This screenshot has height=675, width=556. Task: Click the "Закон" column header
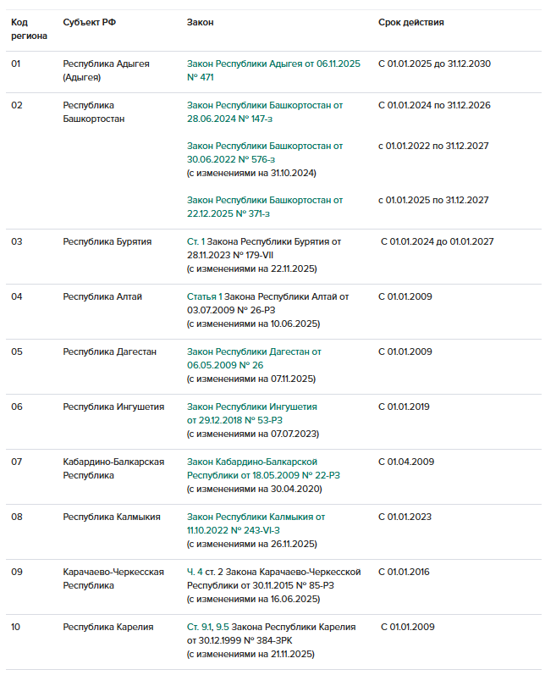(200, 22)
